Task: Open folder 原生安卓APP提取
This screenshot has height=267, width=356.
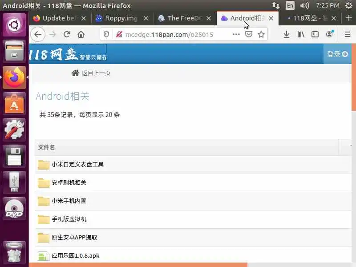Action: [x=74, y=238]
